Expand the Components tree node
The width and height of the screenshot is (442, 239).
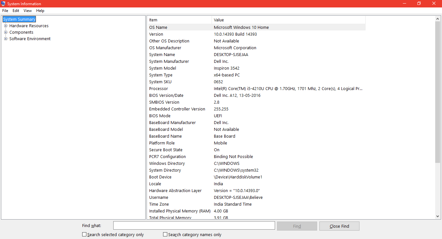pyautogui.click(x=6, y=32)
